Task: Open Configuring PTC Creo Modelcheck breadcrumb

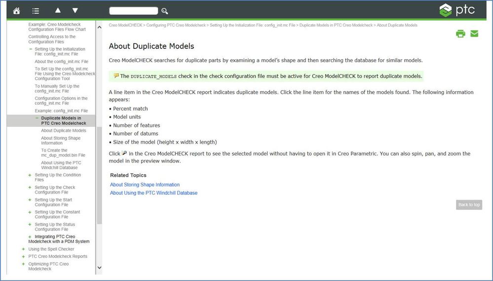Action: coord(175,25)
